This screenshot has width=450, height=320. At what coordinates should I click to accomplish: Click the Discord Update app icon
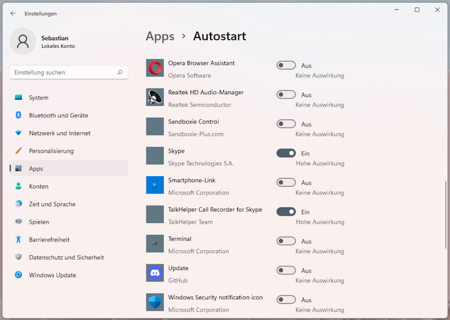coord(155,273)
